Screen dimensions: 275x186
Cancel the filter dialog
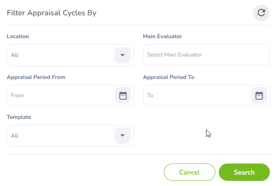tap(189, 172)
